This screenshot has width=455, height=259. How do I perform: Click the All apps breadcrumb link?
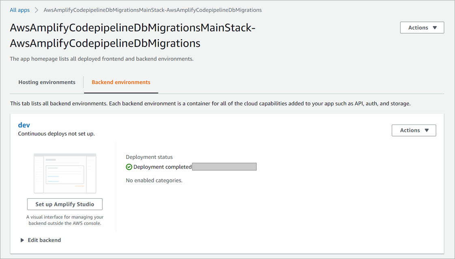(19, 10)
